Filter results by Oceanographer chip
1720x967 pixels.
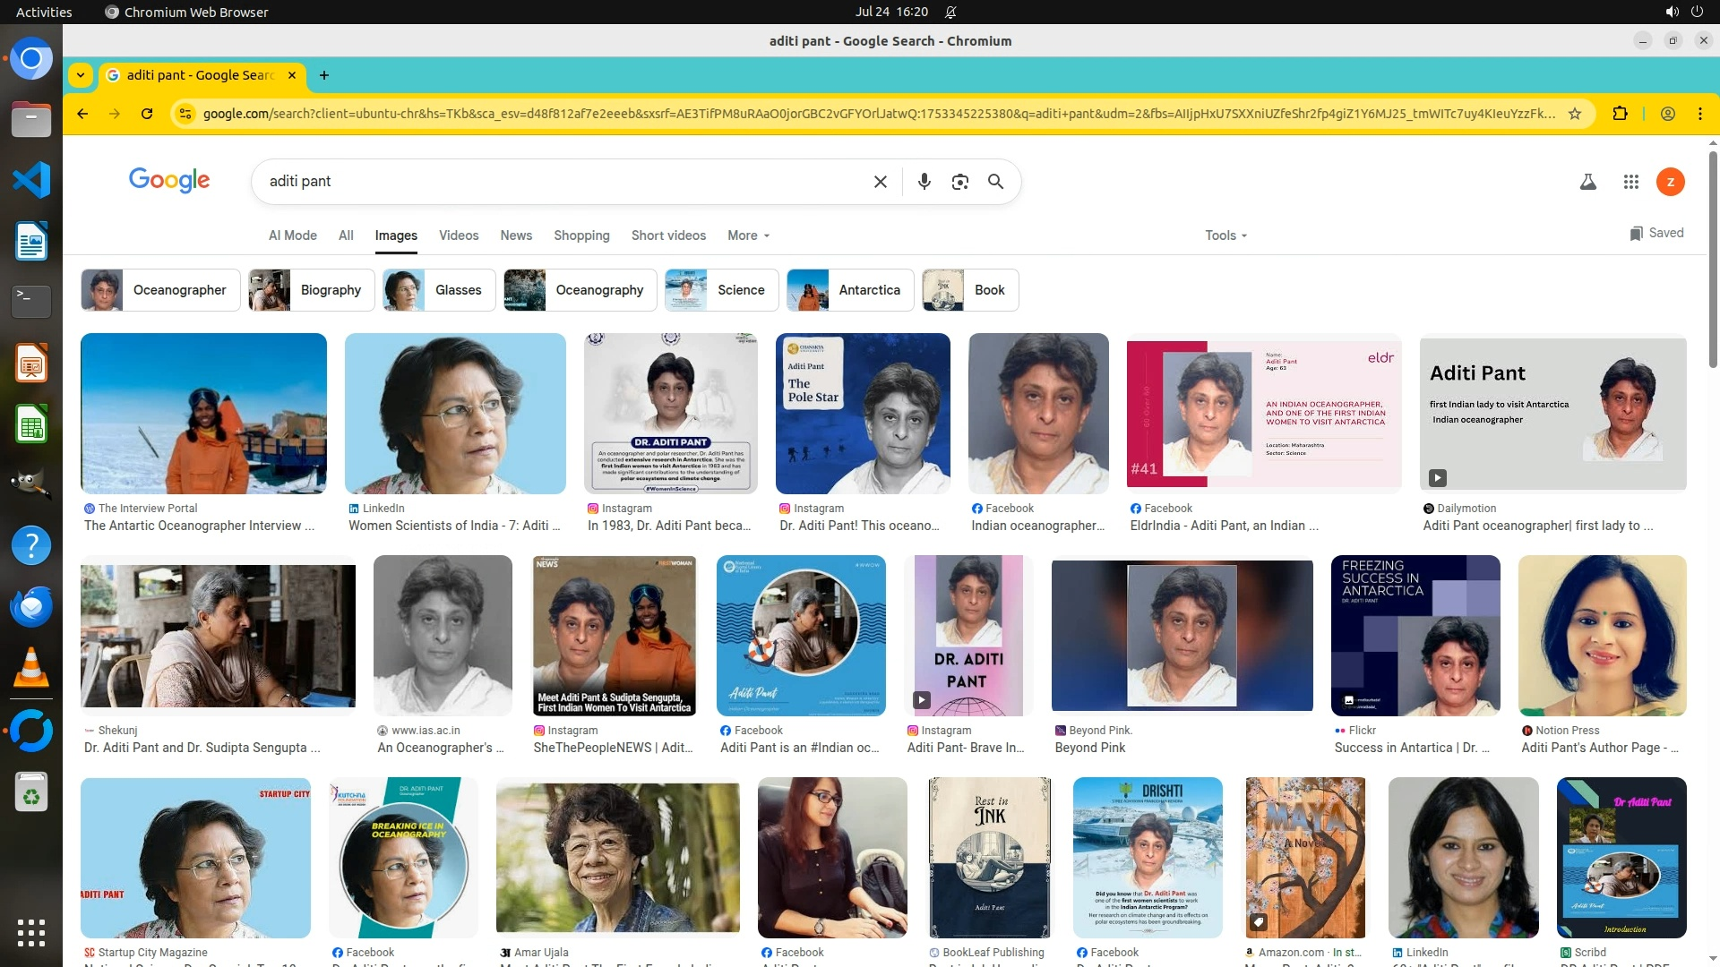pyautogui.click(x=160, y=290)
